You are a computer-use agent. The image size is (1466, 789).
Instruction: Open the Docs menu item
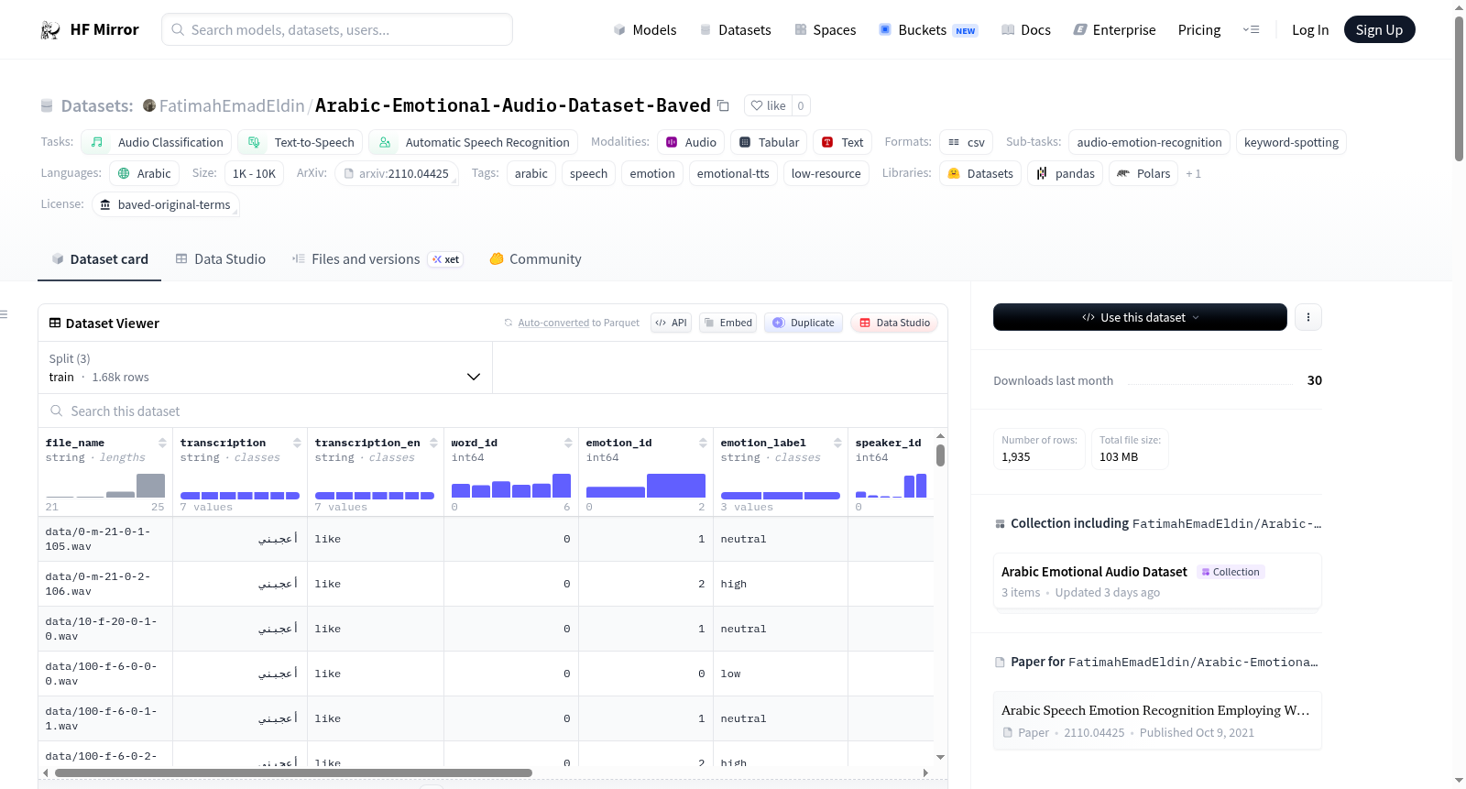pos(1026,30)
